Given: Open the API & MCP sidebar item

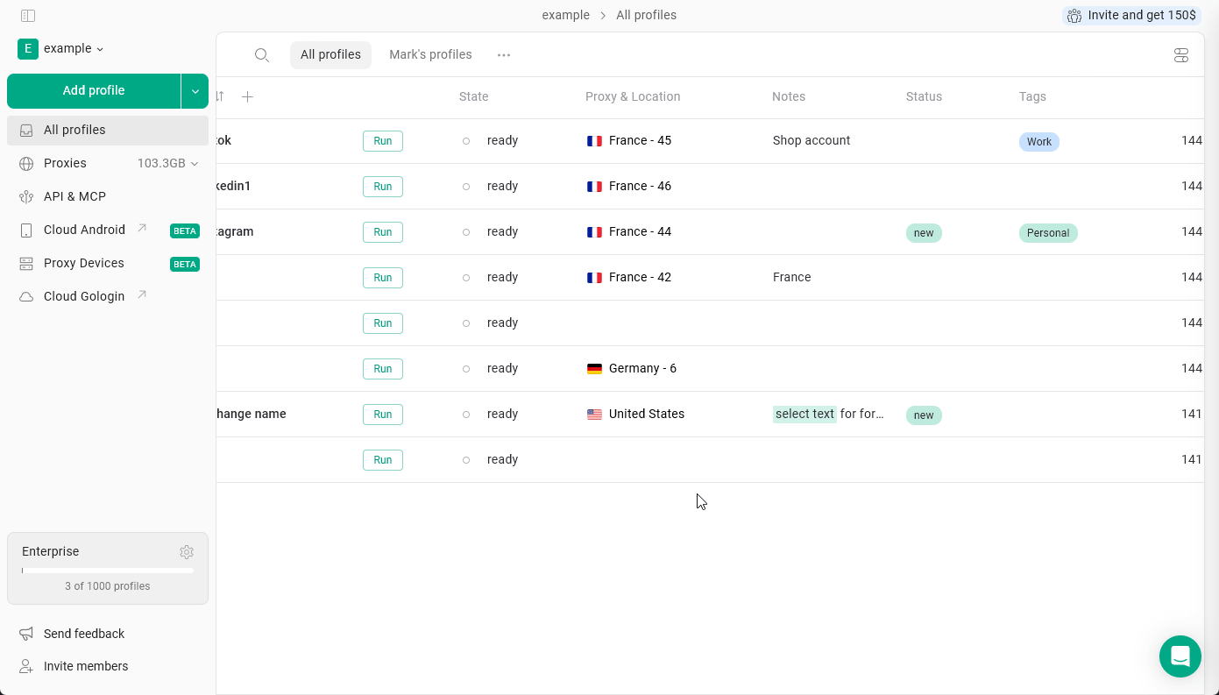Looking at the screenshot, I should point(74,196).
